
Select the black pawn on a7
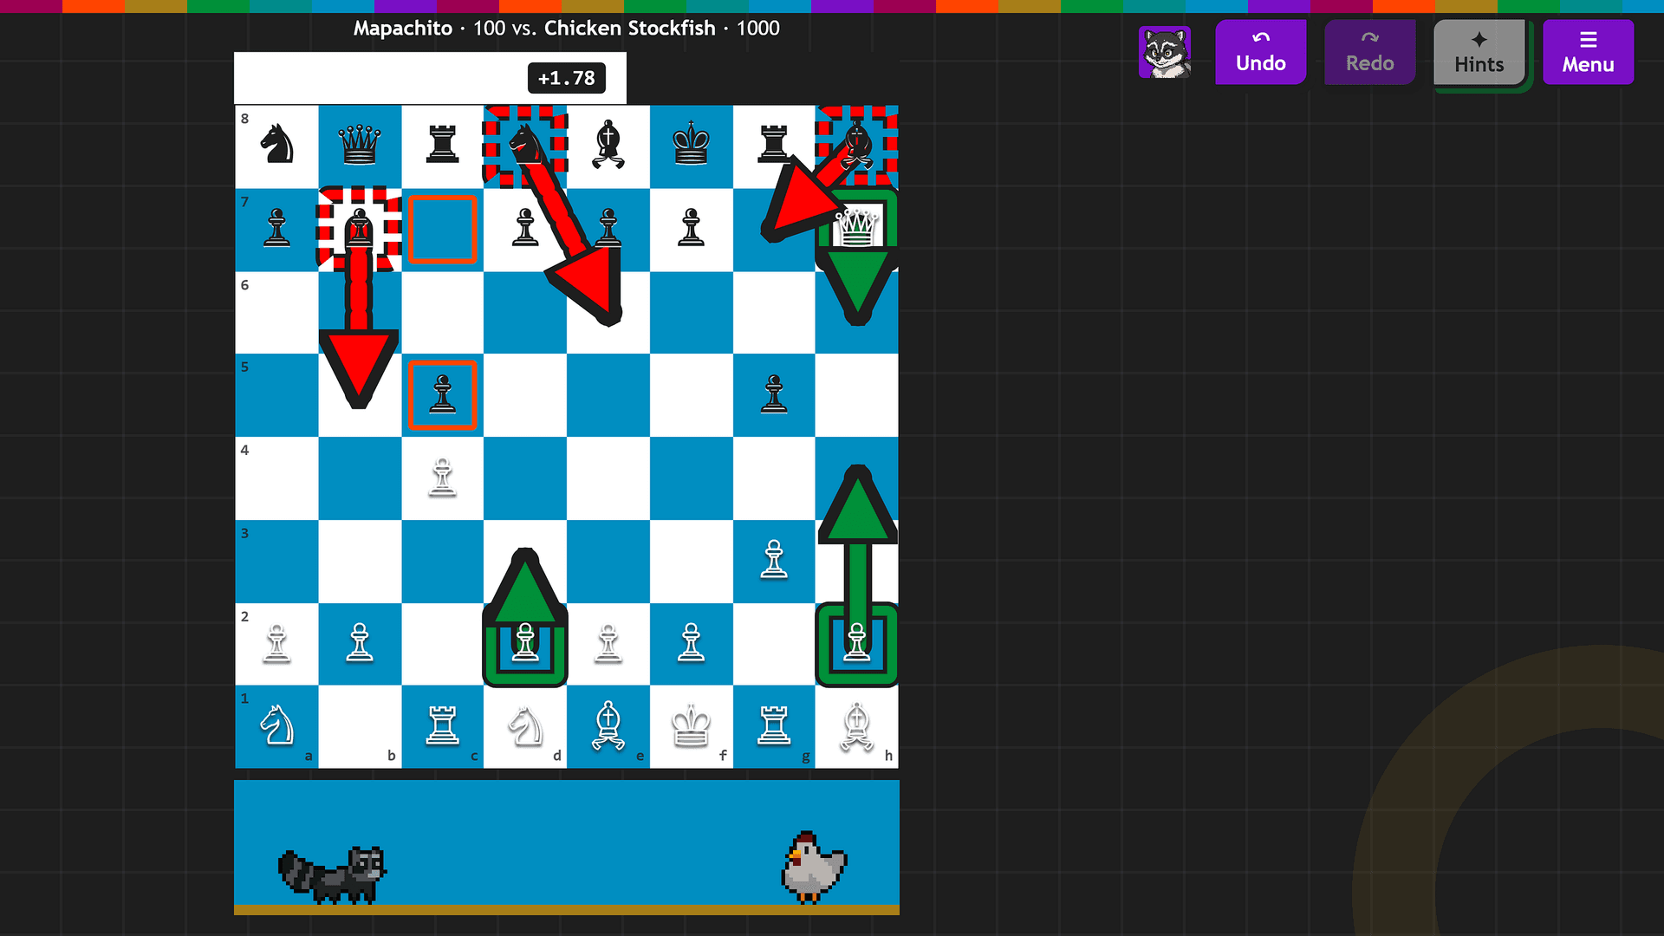[277, 229]
